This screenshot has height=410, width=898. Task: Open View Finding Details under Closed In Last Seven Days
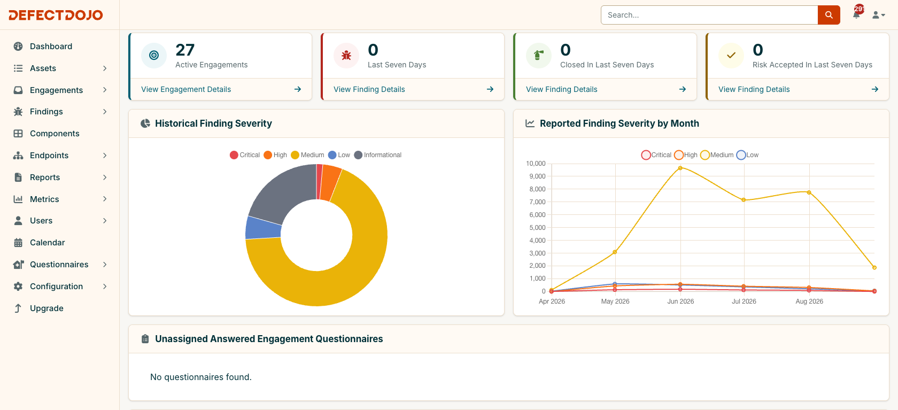coord(562,89)
